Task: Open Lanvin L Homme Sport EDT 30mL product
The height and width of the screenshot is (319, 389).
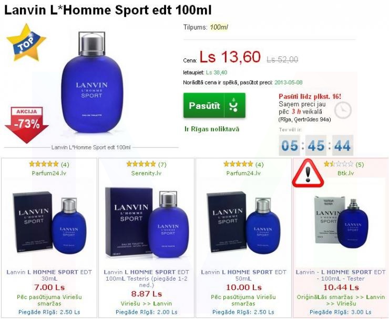Action: (x=49, y=275)
